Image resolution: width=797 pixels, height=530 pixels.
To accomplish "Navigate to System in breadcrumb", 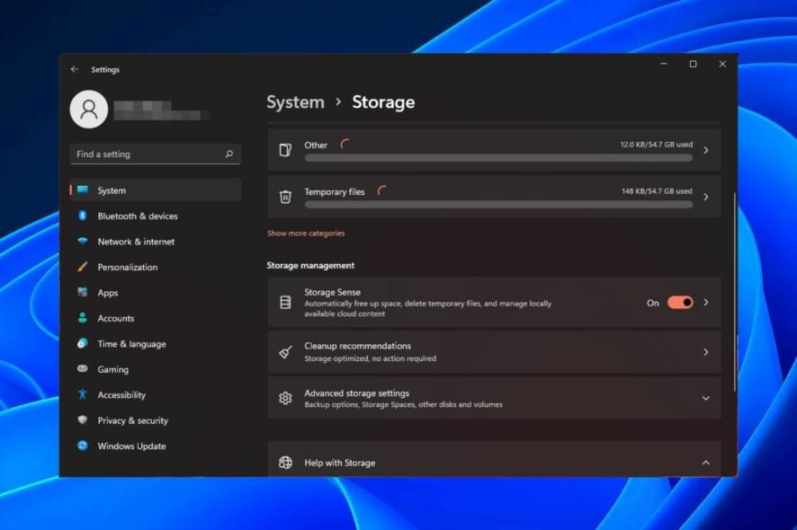I will tap(295, 102).
